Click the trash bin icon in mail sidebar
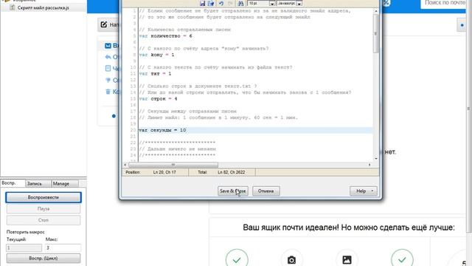This screenshot has width=472, height=266. [x=108, y=92]
